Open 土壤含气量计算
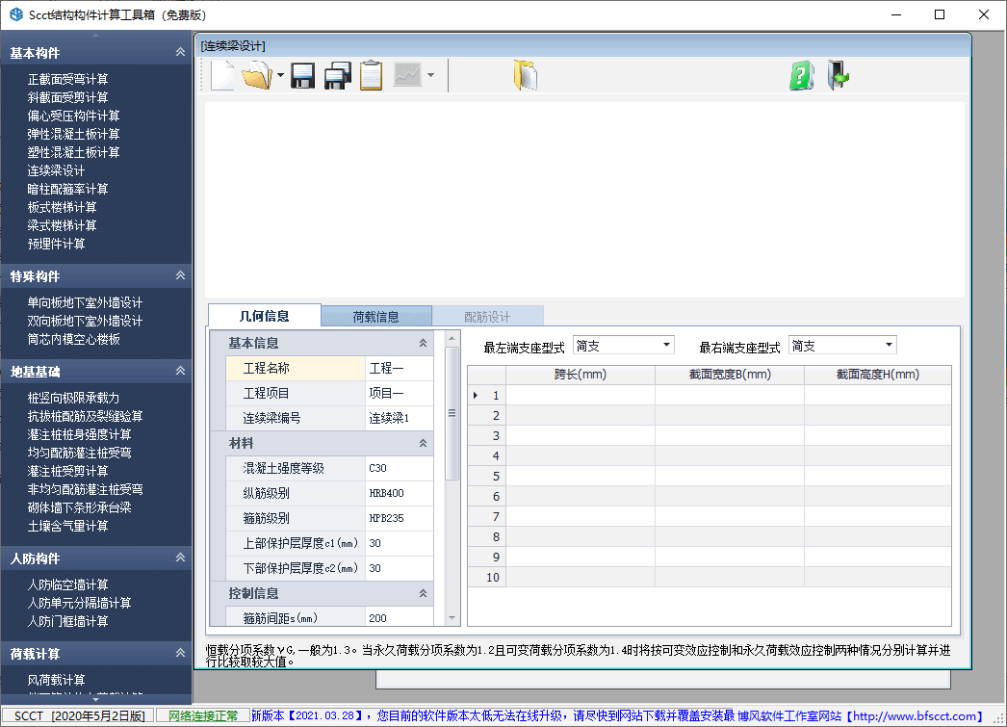 67,526
